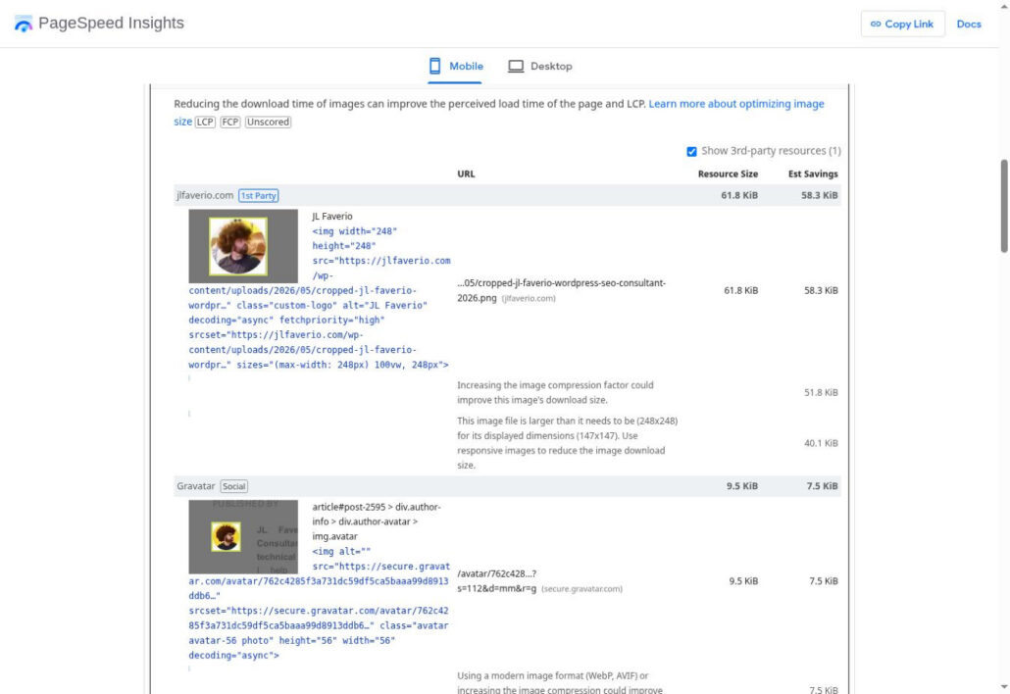Click the Unscored tag
This screenshot has height=694, width=1010.
[268, 122]
